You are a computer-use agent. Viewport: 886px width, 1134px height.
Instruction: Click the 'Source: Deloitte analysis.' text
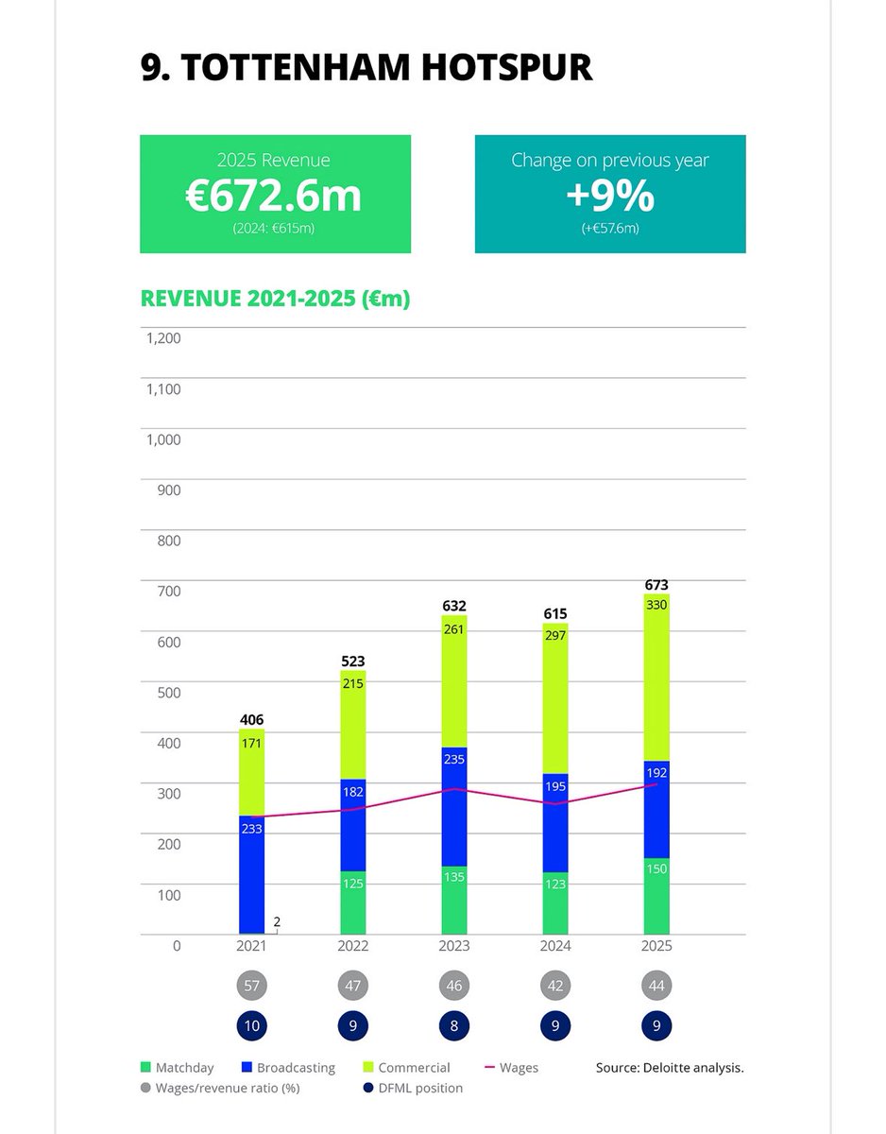pos(670,1068)
